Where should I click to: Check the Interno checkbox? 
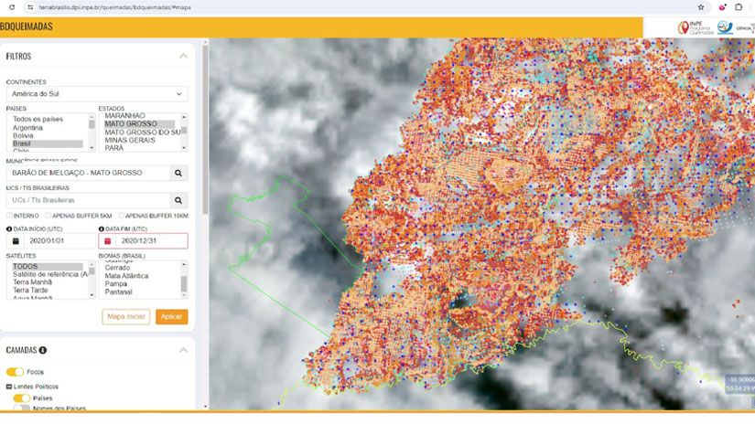pos(9,216)
